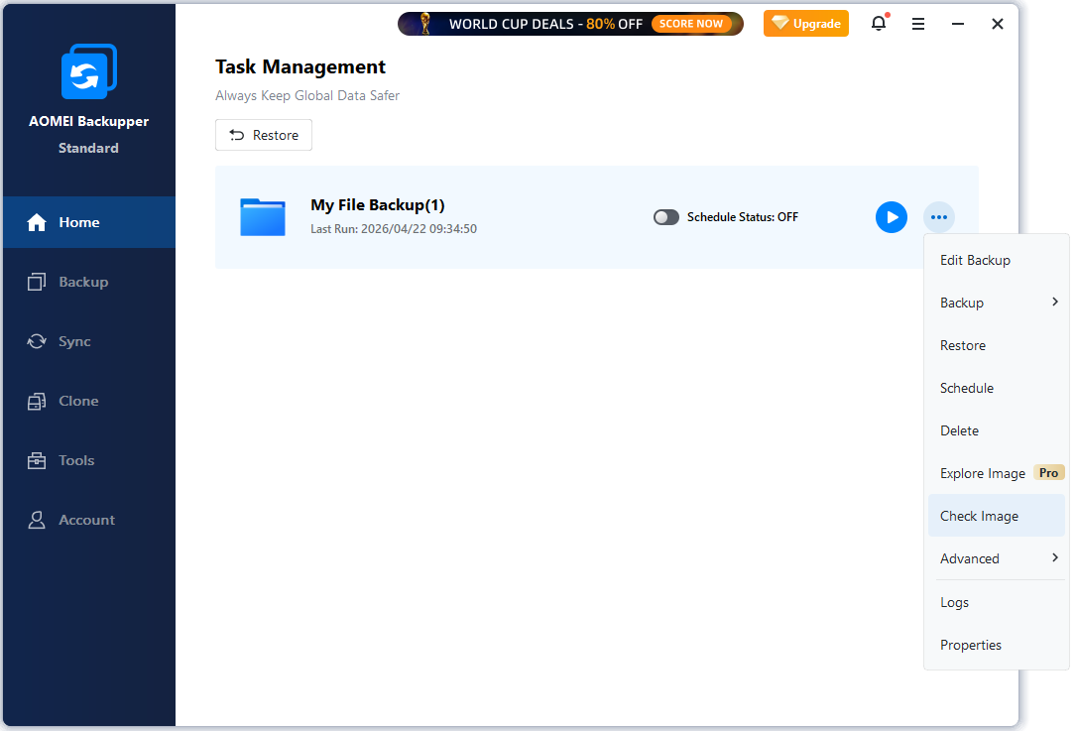Select Explore Image from the context menu
The image size is (1076, 731).
pos(997,473)
